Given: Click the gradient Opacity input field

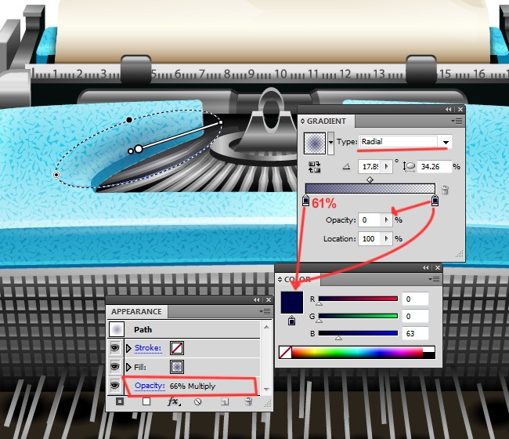Looking at the screenshot, I should pyautogui.click(x=370, y=220).
